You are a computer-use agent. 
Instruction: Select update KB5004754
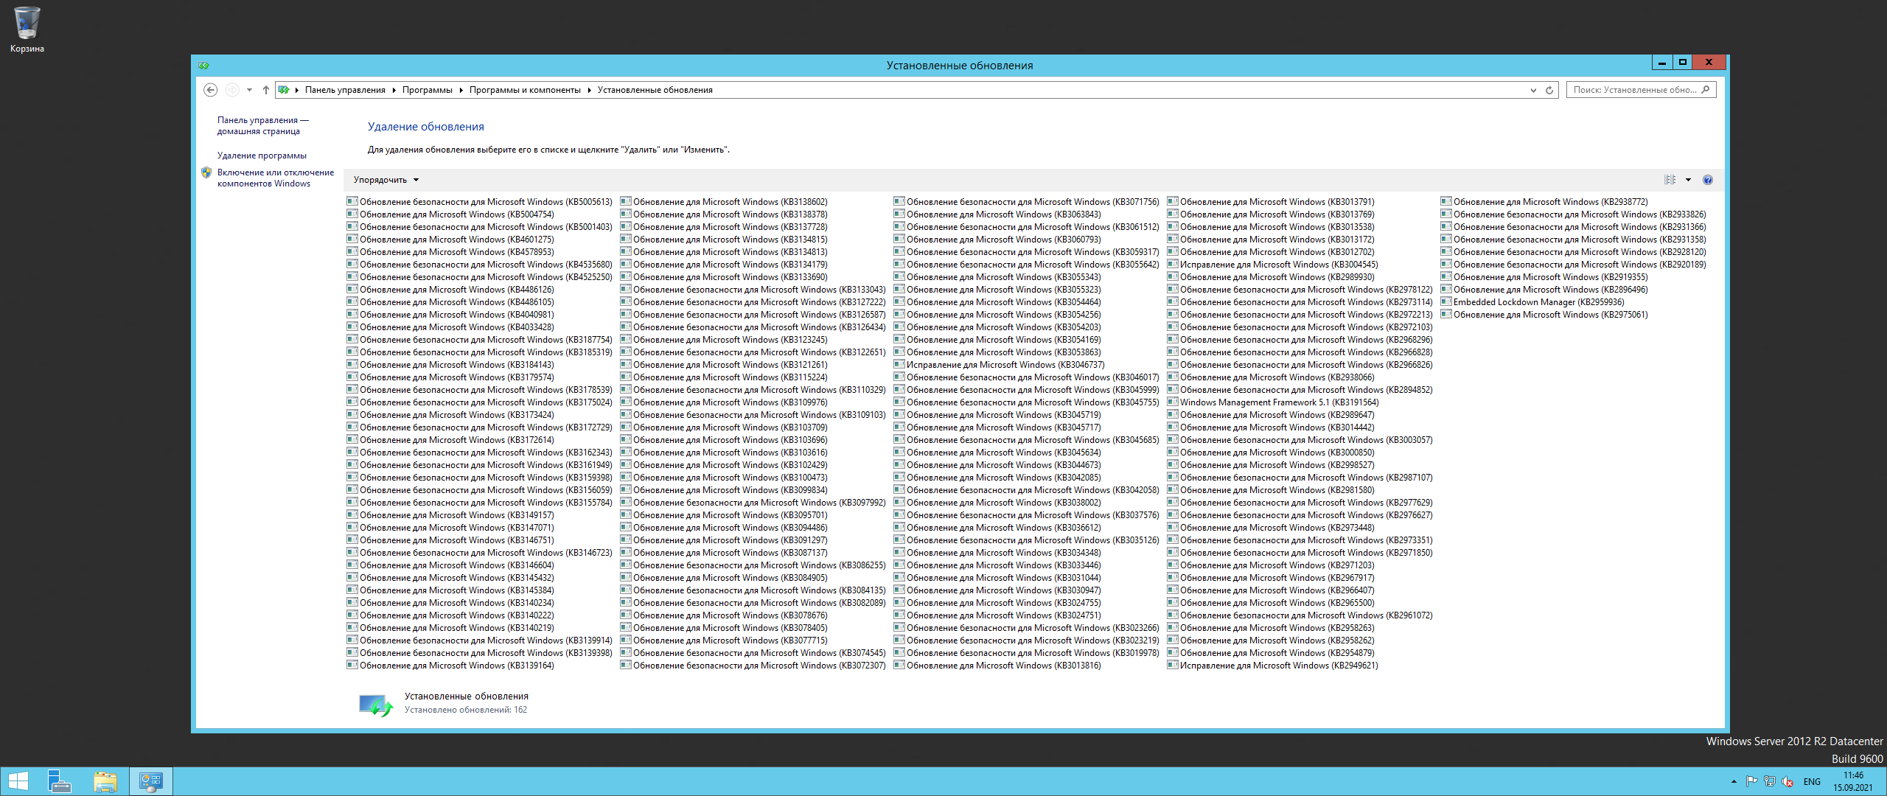pos(450,214)
